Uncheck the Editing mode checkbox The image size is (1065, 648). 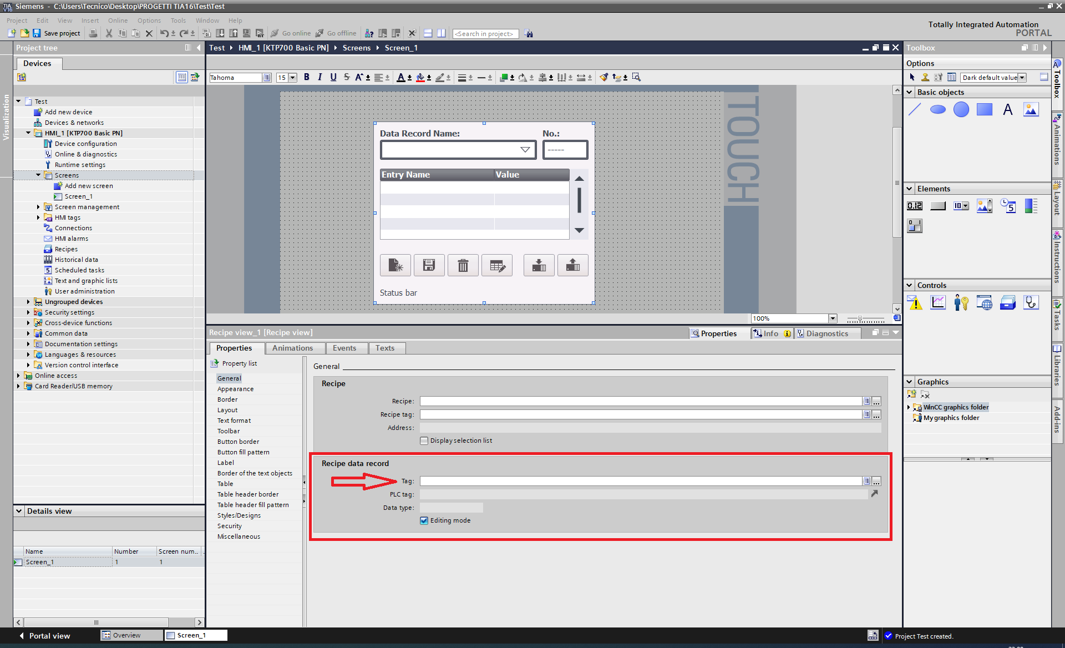424,521
